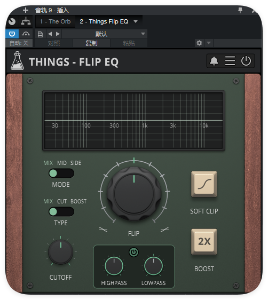Pin the plugin window with the pin icon

tap(240, 10)
